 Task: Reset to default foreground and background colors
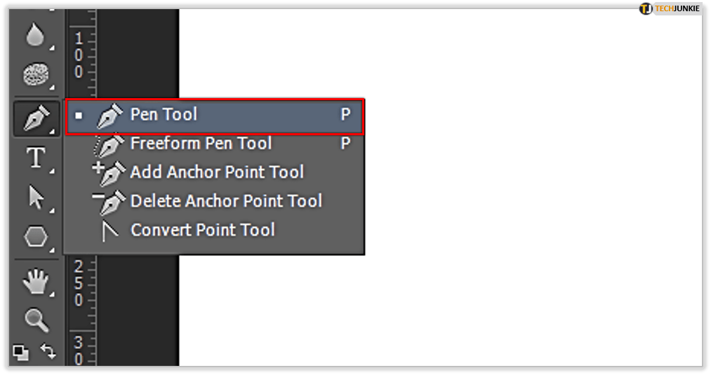click(20, 352)
